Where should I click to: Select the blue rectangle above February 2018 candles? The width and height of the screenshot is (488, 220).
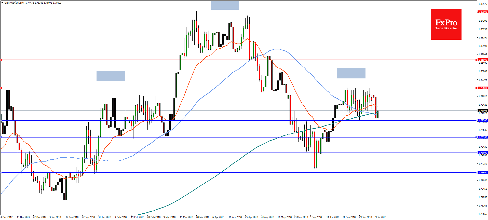click(x=111, y=76)
